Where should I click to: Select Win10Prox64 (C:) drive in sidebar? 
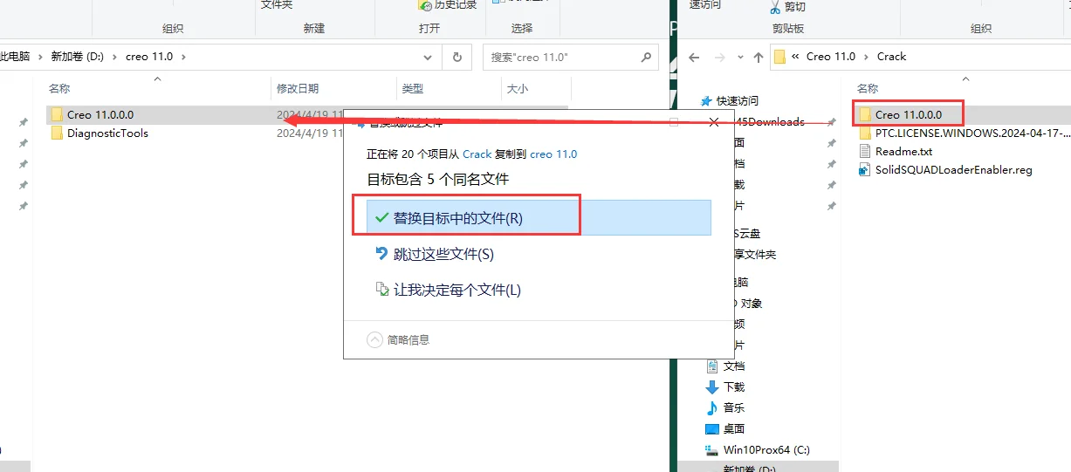coord(765,450)
